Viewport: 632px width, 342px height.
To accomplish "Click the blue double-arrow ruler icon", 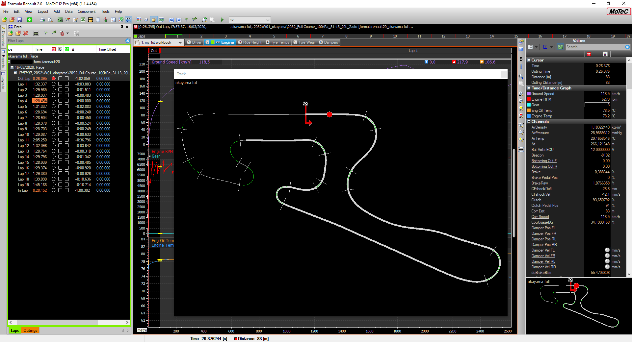I will [129, 20].
